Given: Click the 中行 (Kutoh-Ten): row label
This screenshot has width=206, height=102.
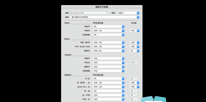Looking at the screenshot, I should (83, 47).
